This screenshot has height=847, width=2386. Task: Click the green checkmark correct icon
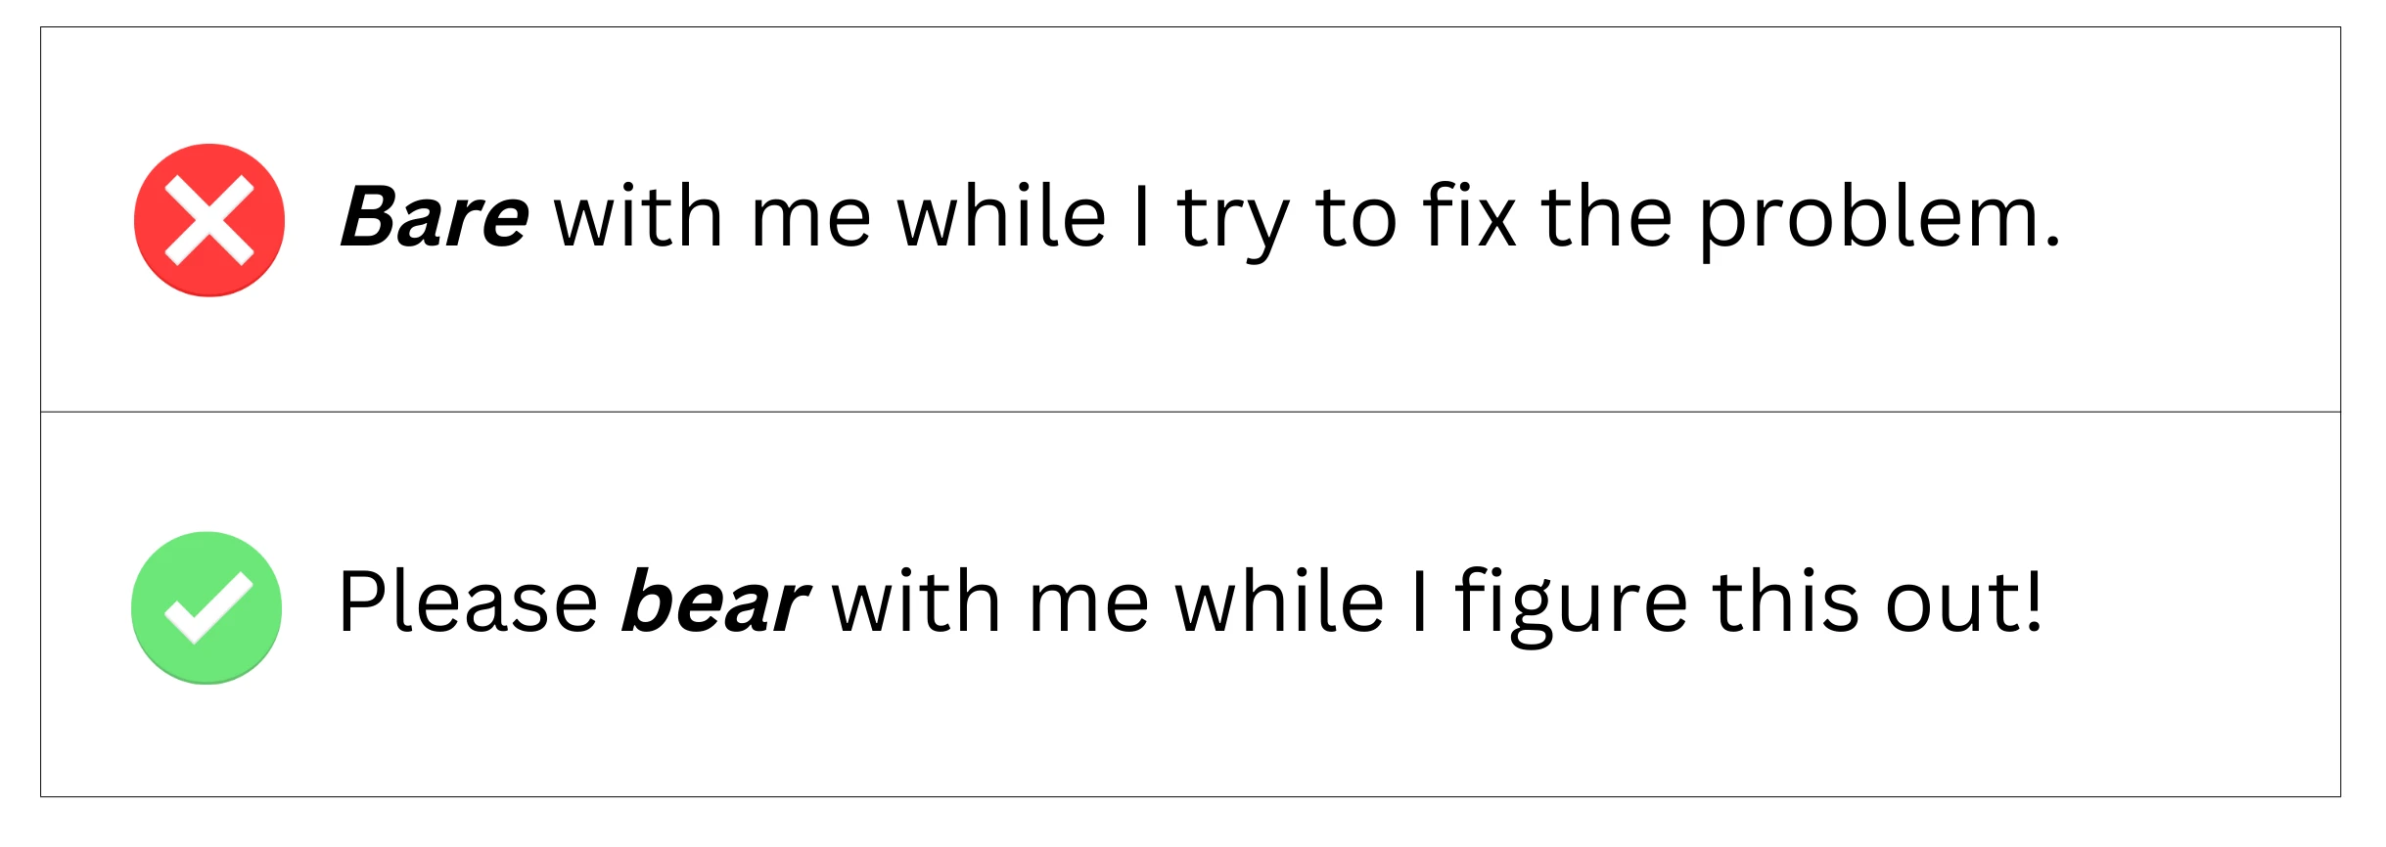pos(206,608)
